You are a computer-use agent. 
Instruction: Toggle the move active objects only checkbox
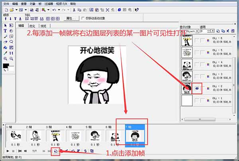coord(83,18)
